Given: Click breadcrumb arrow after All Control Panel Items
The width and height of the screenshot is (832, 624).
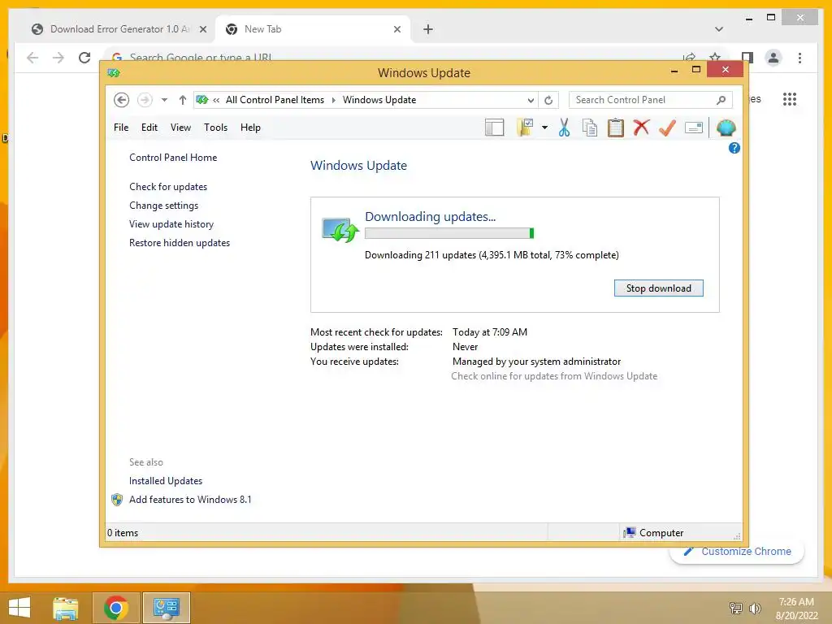Looking at the screenshot, I should (x=334, y=100).
